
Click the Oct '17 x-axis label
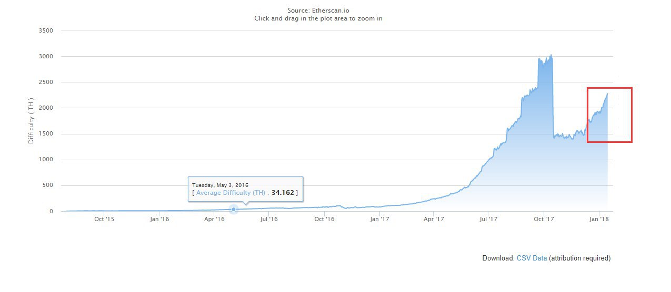(544, 219)
